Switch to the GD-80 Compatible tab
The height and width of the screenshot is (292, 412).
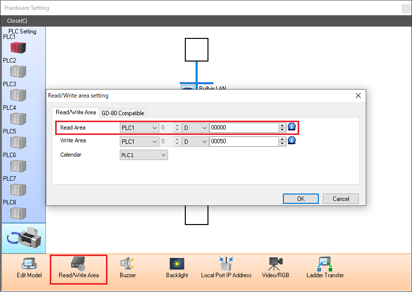pos(123,113)
